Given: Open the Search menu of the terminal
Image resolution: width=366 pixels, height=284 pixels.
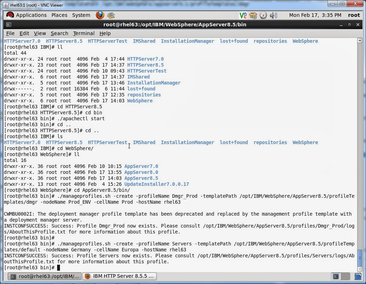Looking at the screenshot, I should click(59, 33).
